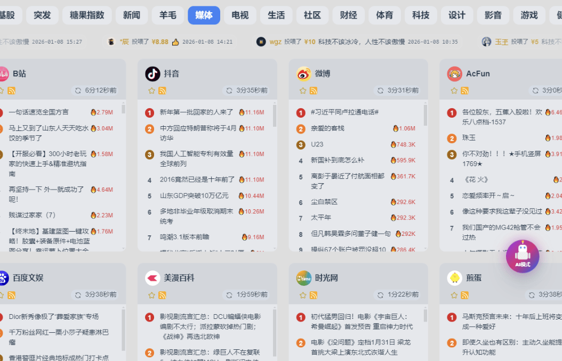Open 微博 topic 亲爱的客栈
This screenshot has width=562, height=361.
pos(327,128)
